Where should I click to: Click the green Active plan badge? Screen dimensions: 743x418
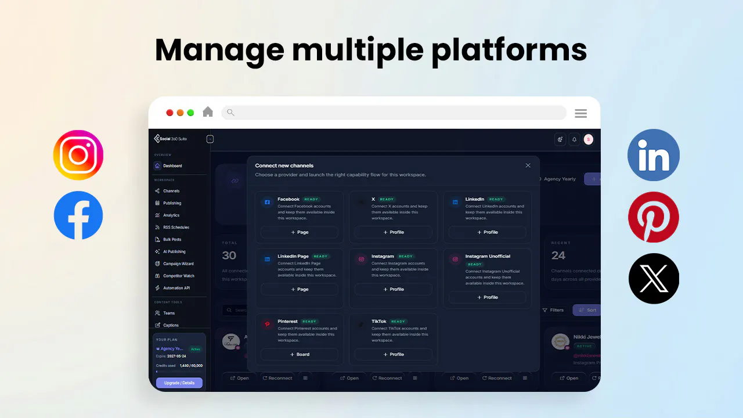coord(196,349)
